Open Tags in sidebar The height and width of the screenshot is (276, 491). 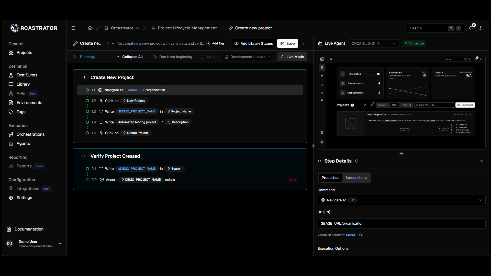[x=21, y=112]
